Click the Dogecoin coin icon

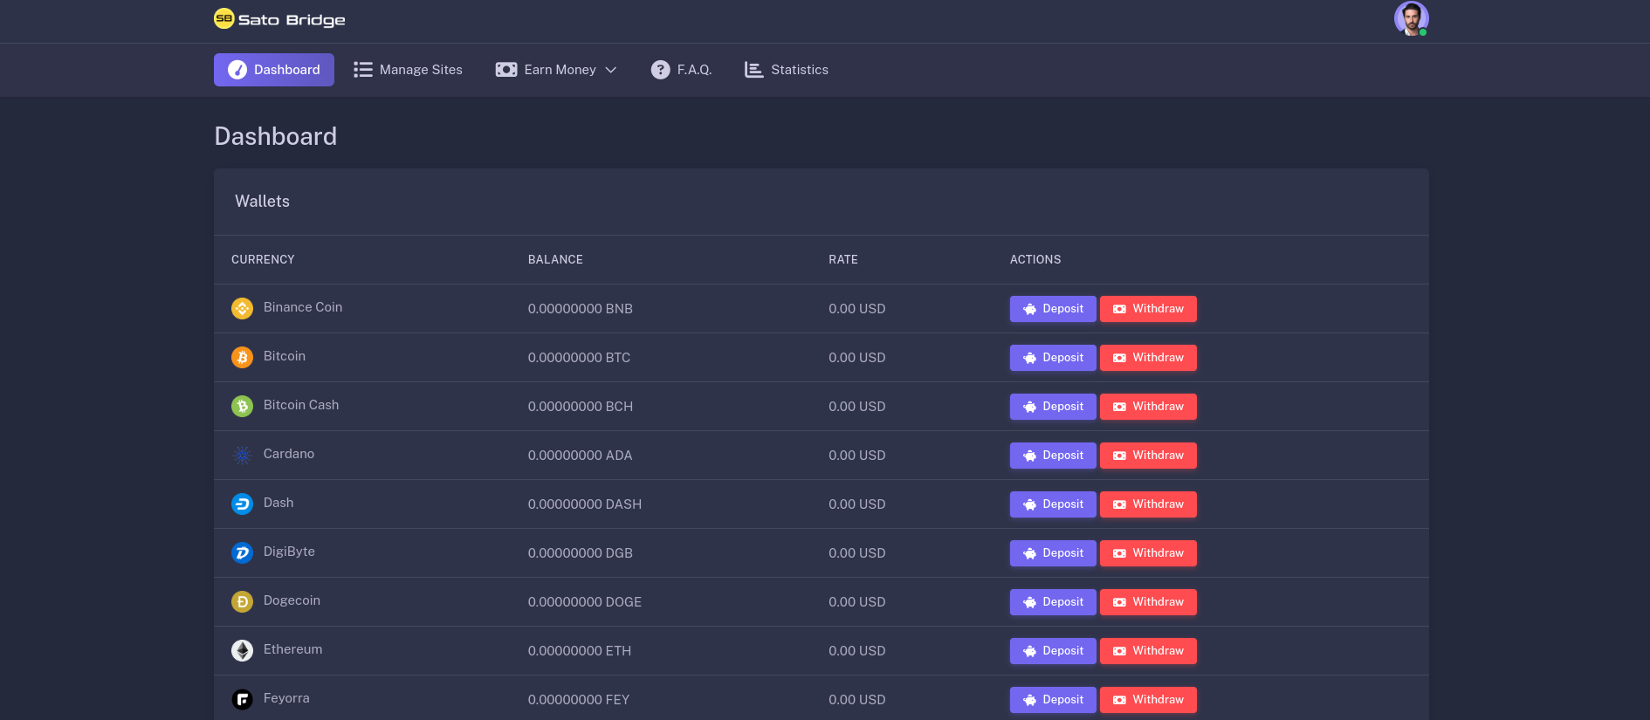(242, 601)
